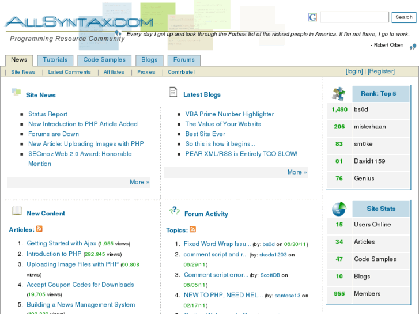Open The Value of Your Website blog
Viewport: 419px width, 314px height.
point(223,124)
